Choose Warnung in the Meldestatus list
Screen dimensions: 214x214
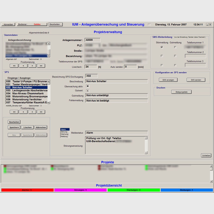coord(64,134)
